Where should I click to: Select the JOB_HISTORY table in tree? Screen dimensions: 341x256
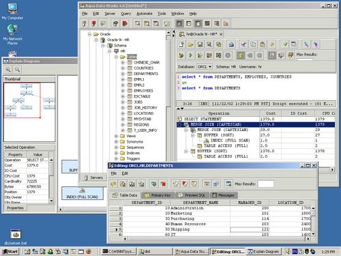tap(145, 108)
